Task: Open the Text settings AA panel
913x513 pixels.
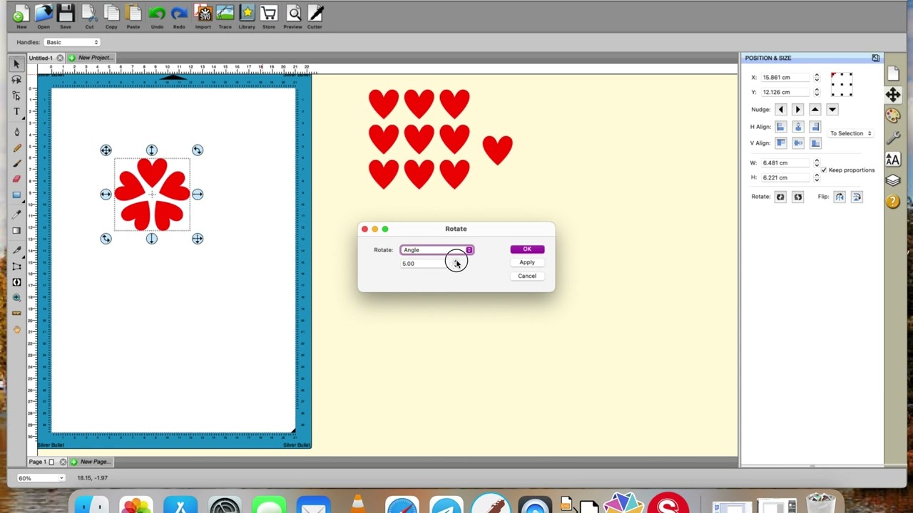Action: tap(893, 159)
